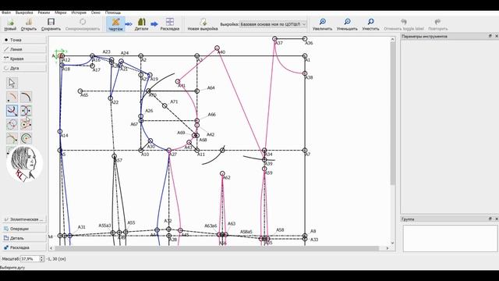Zoom in with Увеличить icon
Viewport: 499px width, 281px height.
coord(322,24)
